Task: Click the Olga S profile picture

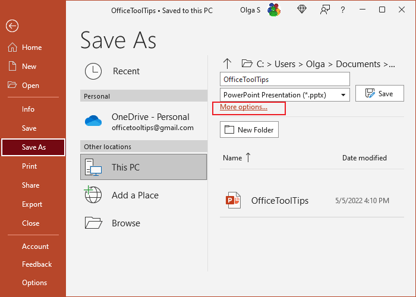Action: [x=274, y=10]
